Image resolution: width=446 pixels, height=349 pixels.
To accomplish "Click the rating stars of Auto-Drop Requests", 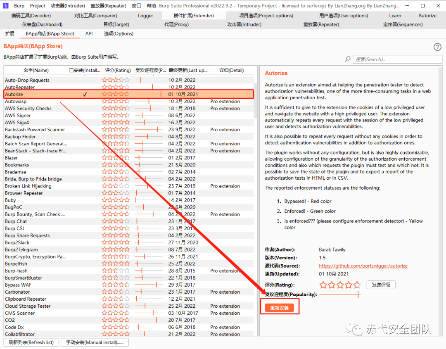I will click(x=116, y=80).
